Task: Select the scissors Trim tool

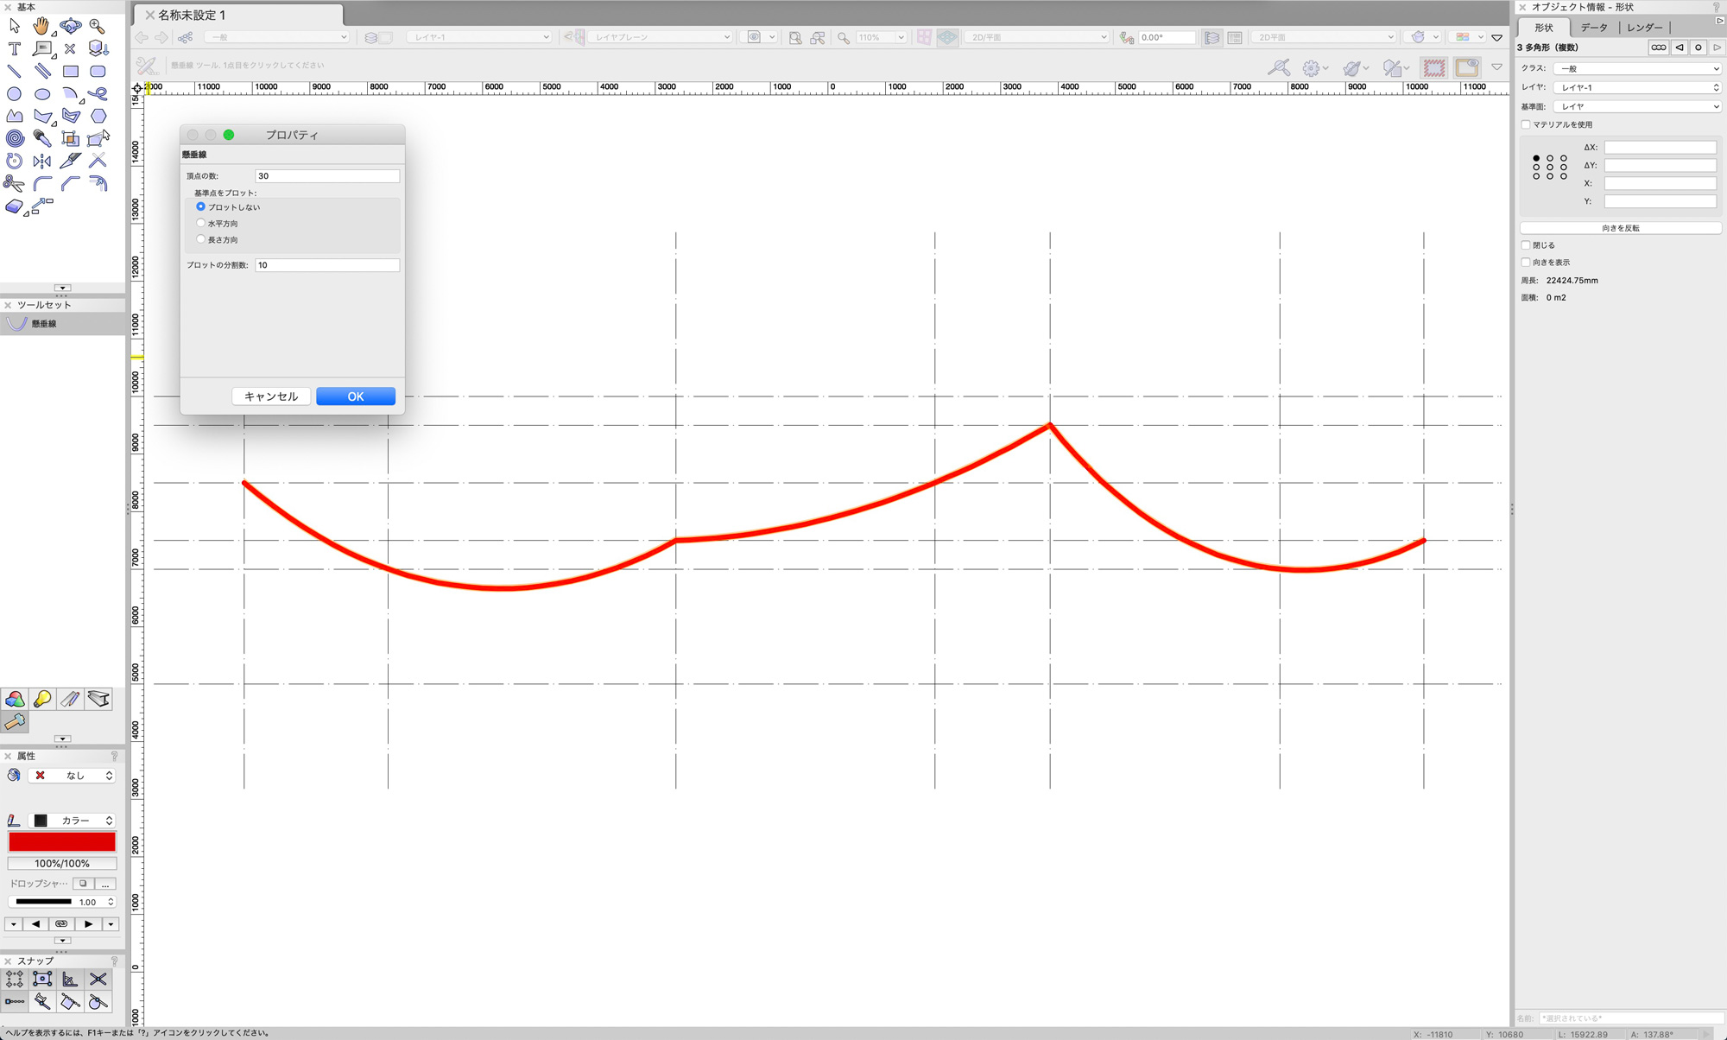Action: click(15, 183)
